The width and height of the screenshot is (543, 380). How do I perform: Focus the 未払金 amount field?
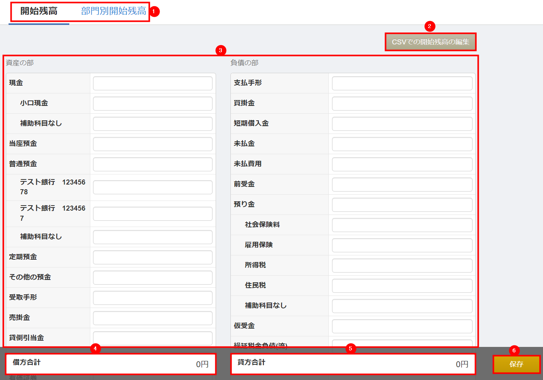coord(402,144)
